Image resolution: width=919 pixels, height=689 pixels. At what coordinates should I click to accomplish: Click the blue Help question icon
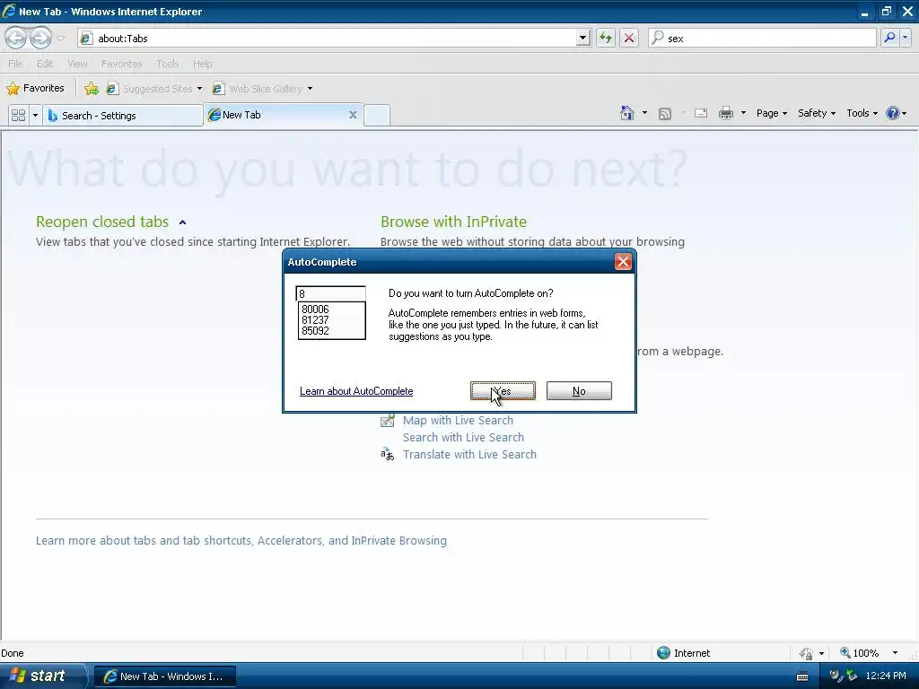(893, 113)
